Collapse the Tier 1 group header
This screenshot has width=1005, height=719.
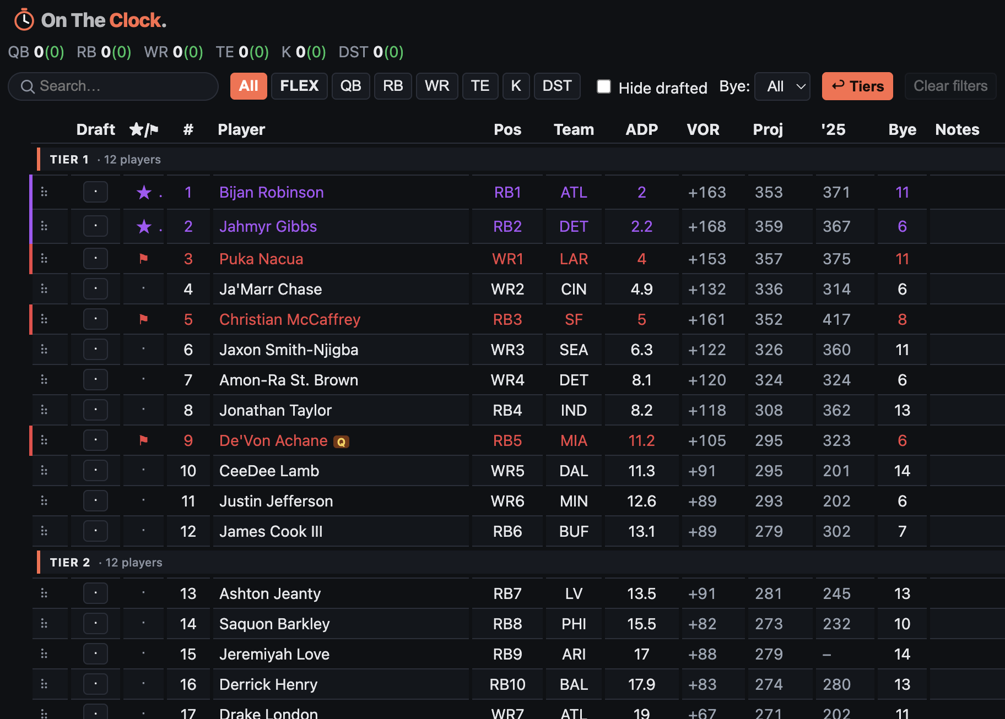pyautogui.click(x=518, y=160)
